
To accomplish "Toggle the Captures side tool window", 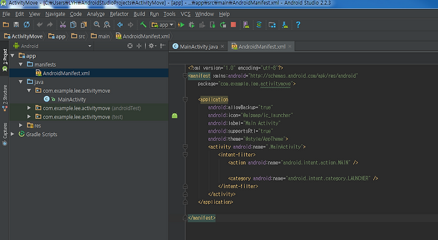I will (5, 134).
